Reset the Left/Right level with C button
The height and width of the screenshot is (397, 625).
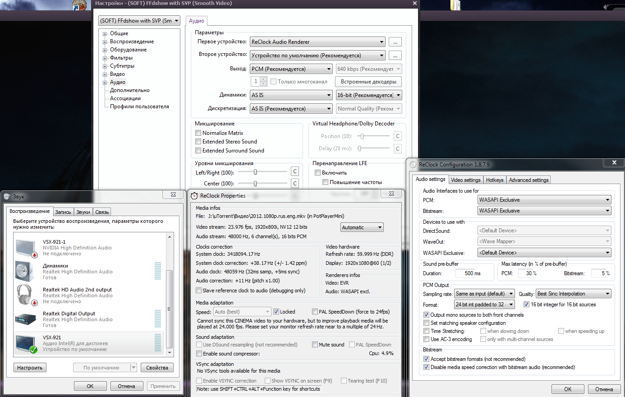coord(295,171)
